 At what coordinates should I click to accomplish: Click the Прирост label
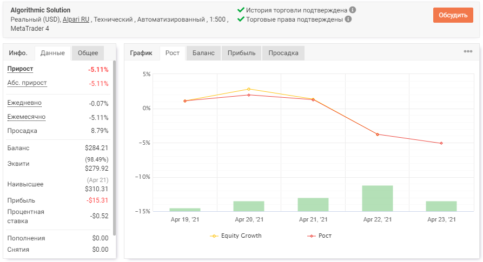pyautogui.click(x=20, y=69)
